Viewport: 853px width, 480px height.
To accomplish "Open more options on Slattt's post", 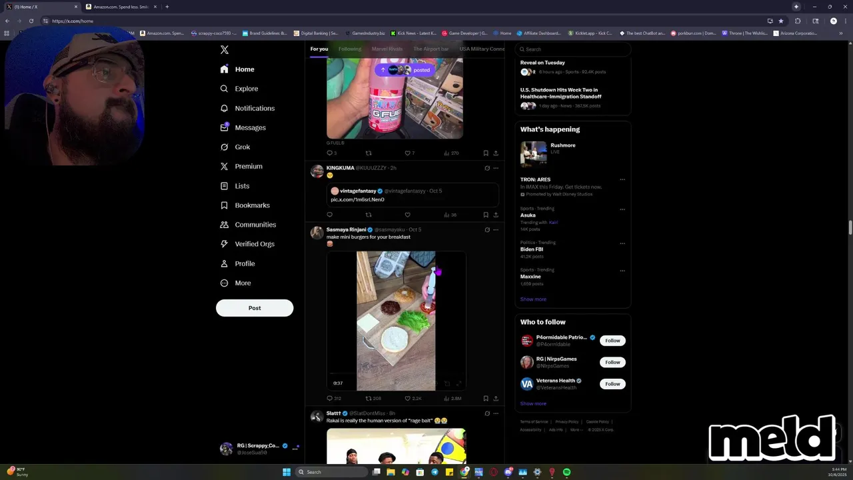I will pos(496,413).
